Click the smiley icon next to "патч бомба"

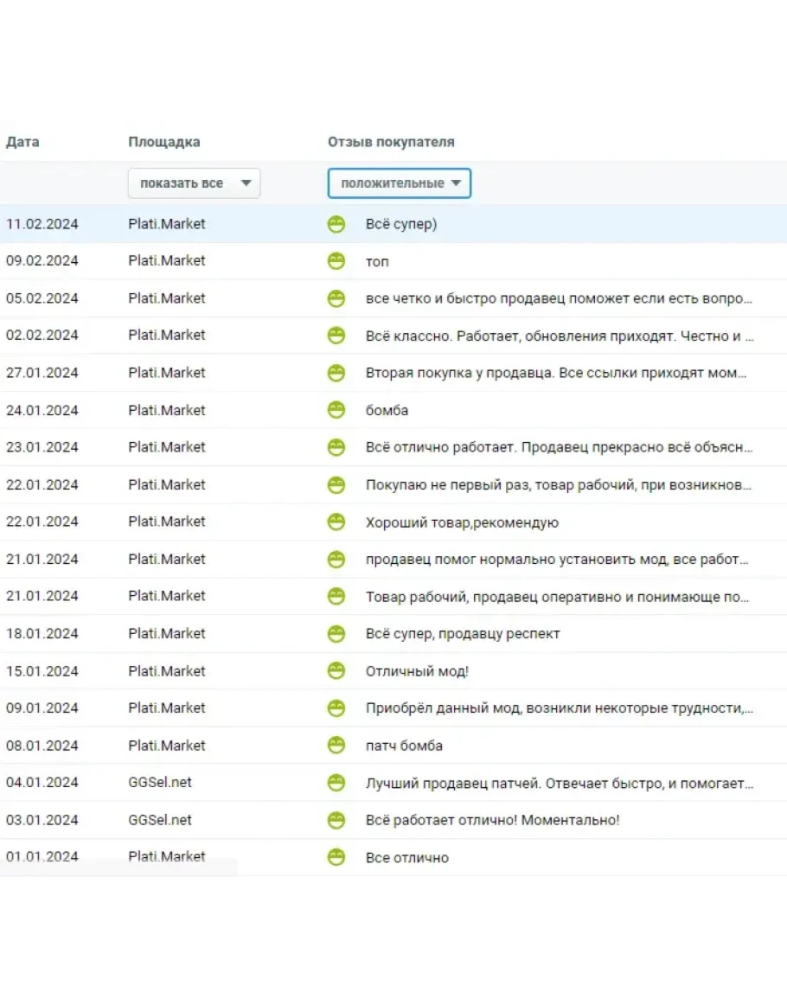click(336, 746)
